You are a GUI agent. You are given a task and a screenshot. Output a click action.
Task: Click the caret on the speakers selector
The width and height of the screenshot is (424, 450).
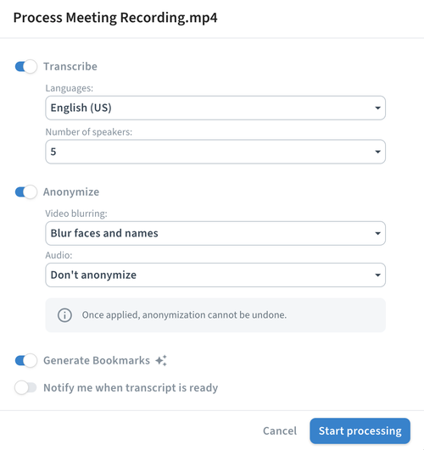click(377, 152)
